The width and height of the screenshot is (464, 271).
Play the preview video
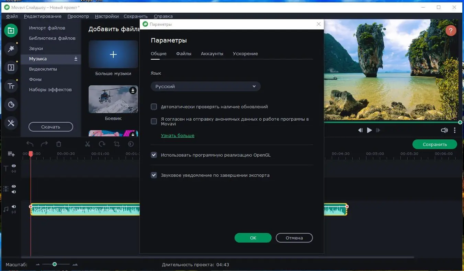370,130
